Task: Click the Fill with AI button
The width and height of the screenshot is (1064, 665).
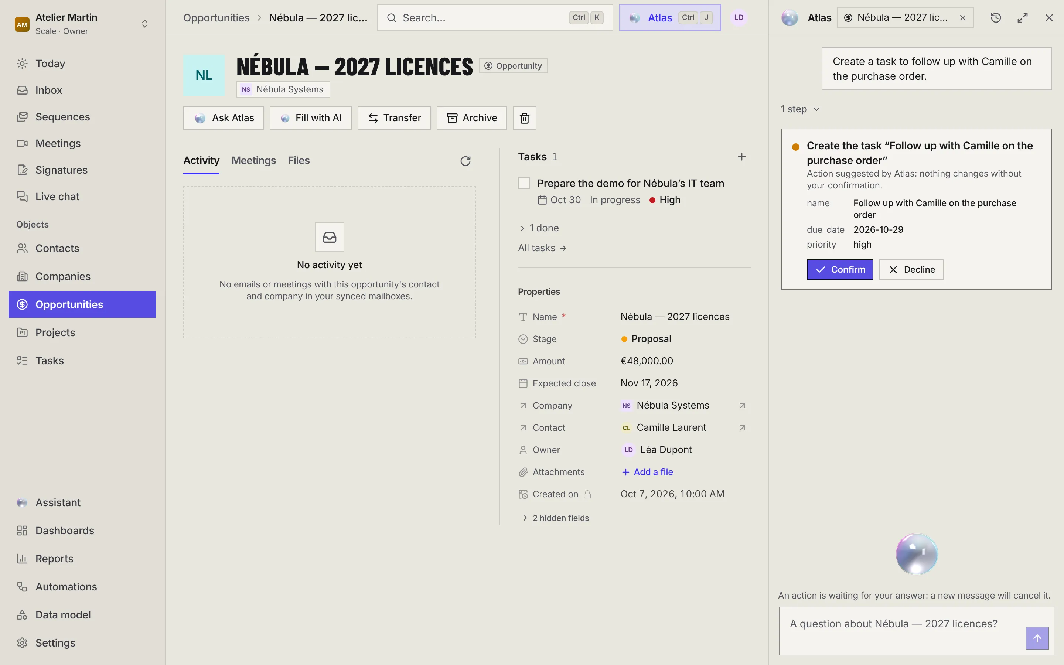Action: click(310, 118)
